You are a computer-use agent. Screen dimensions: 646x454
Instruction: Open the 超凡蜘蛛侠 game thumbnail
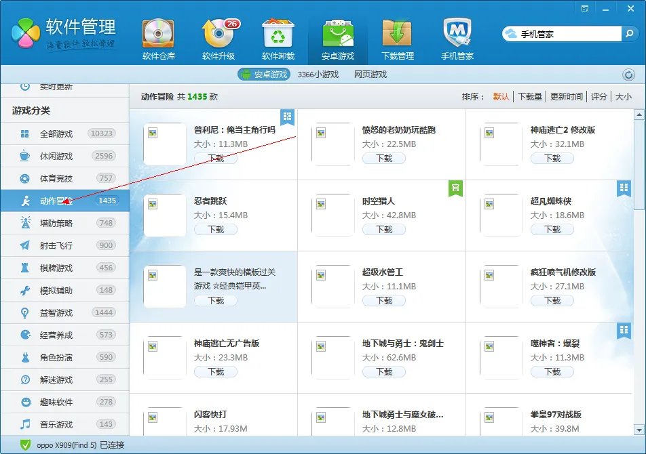[501, 215]
